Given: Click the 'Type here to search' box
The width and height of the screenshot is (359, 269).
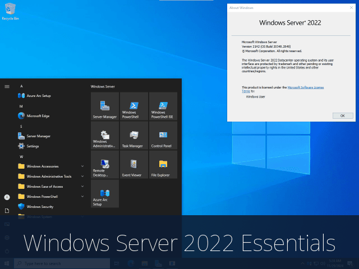Looking at the screenshot, I should point(62,263).
